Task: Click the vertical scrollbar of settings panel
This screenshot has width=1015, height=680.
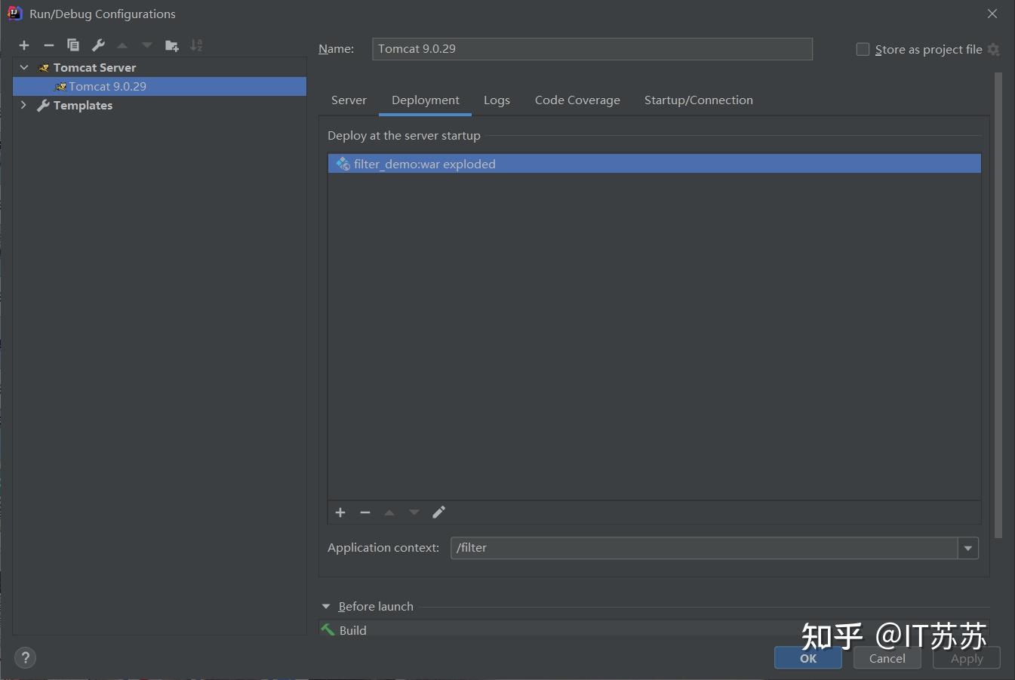Action: (x=998, y=305)
